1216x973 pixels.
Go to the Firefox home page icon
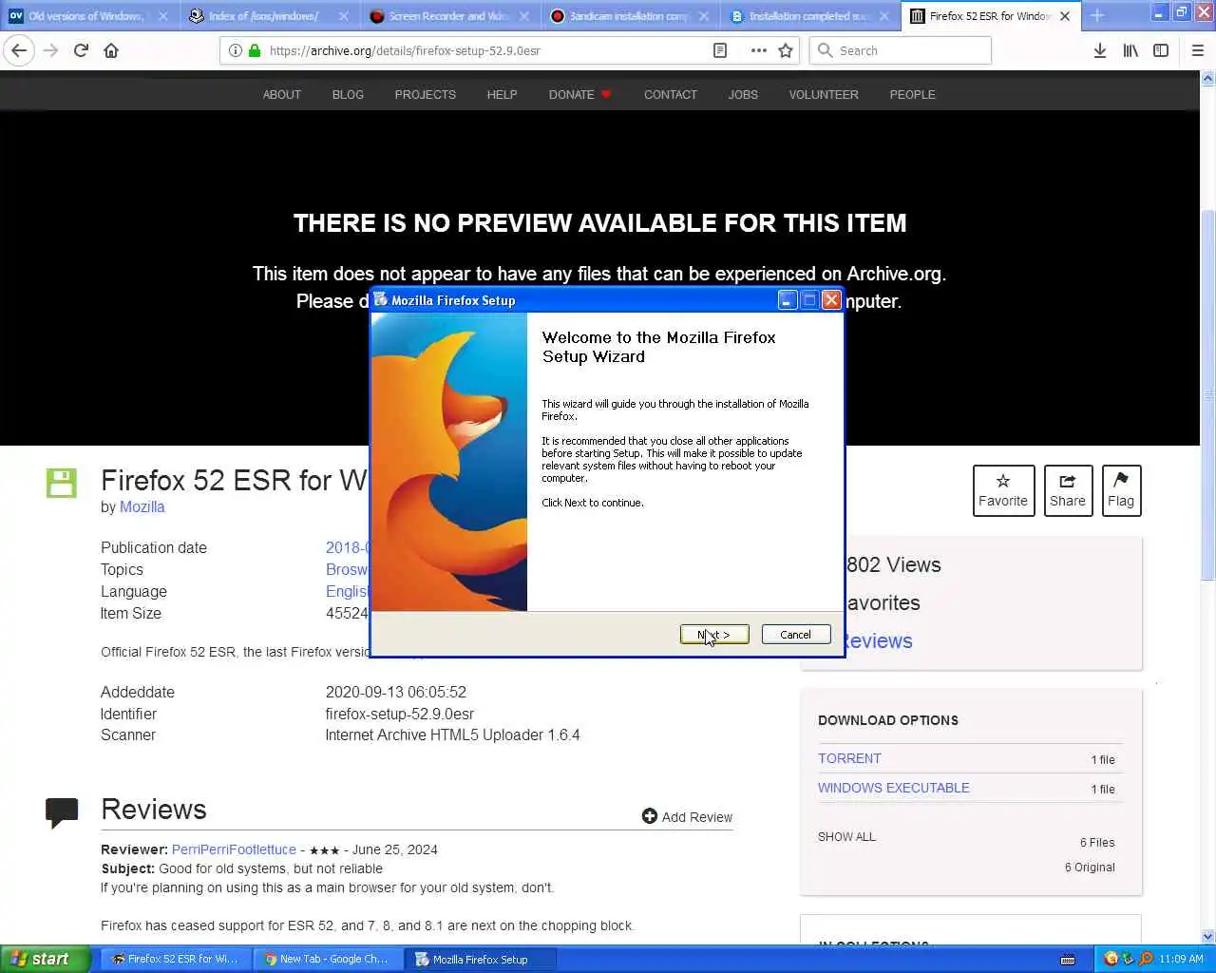[111, 50]
